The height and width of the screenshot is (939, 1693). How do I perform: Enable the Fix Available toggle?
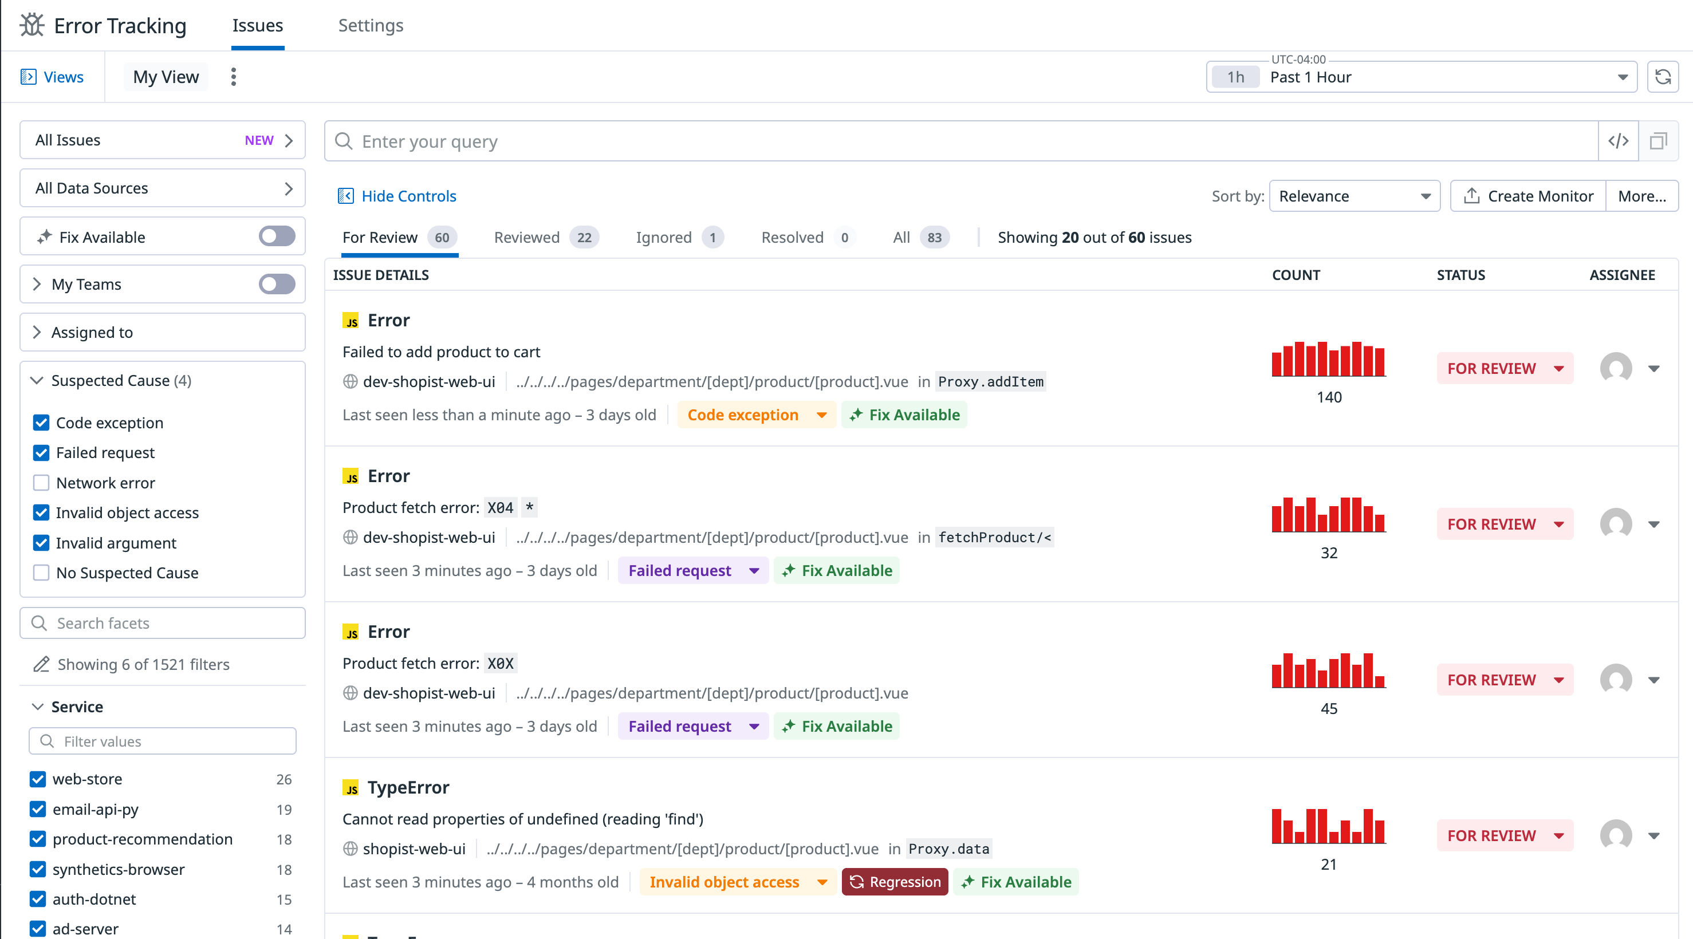tap(277, 236)
